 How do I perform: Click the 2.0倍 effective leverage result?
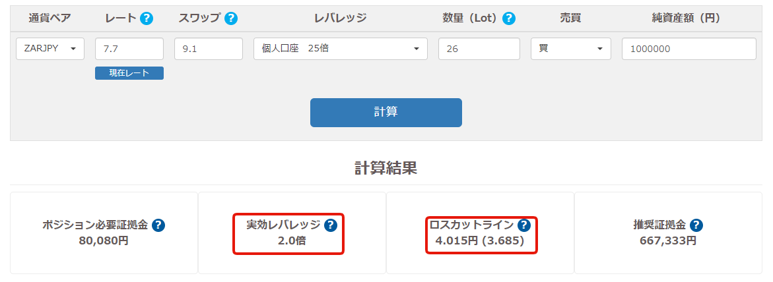pyautogui.click(x=291, y=241)
